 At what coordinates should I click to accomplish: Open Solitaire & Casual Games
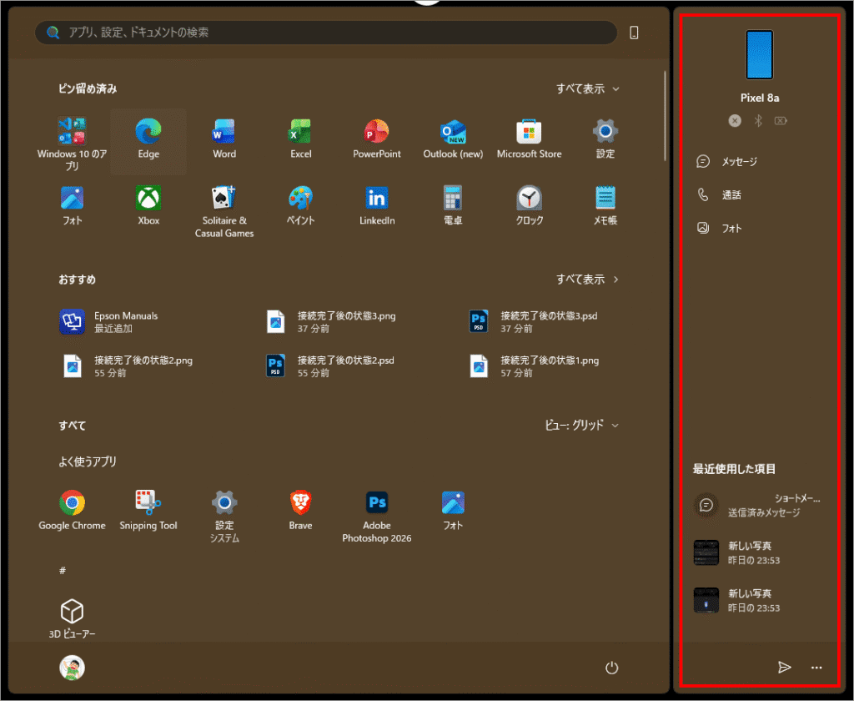pyautogui.click(x=224, y=212)
